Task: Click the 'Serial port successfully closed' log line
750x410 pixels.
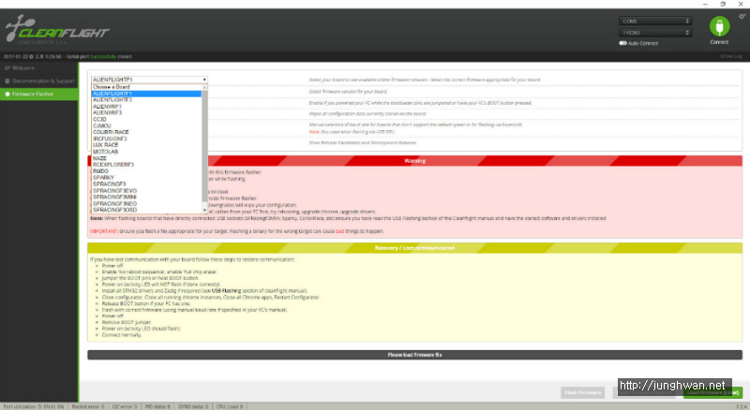Action: 67,56
